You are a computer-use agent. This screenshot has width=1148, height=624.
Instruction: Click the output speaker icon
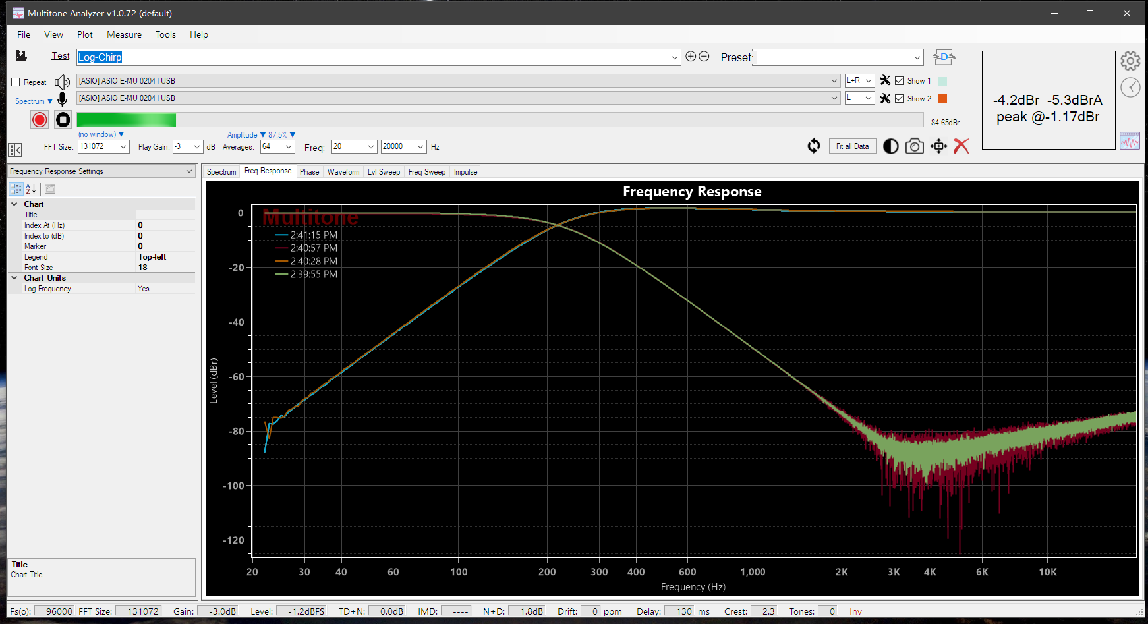[62, 82]
